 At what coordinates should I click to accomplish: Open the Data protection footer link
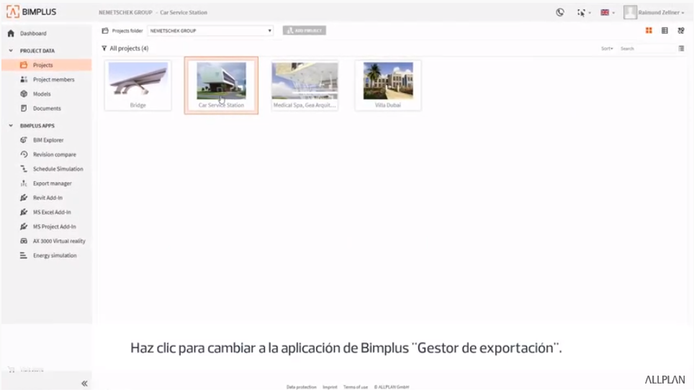pos(301,387)
